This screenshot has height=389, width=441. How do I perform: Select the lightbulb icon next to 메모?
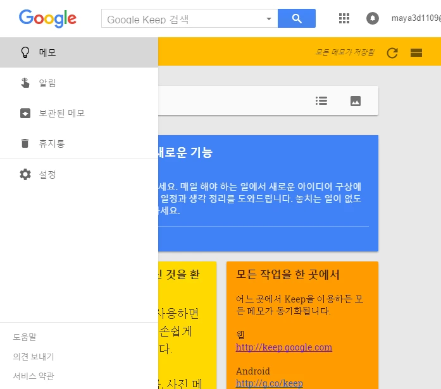(x=25, y=52)
